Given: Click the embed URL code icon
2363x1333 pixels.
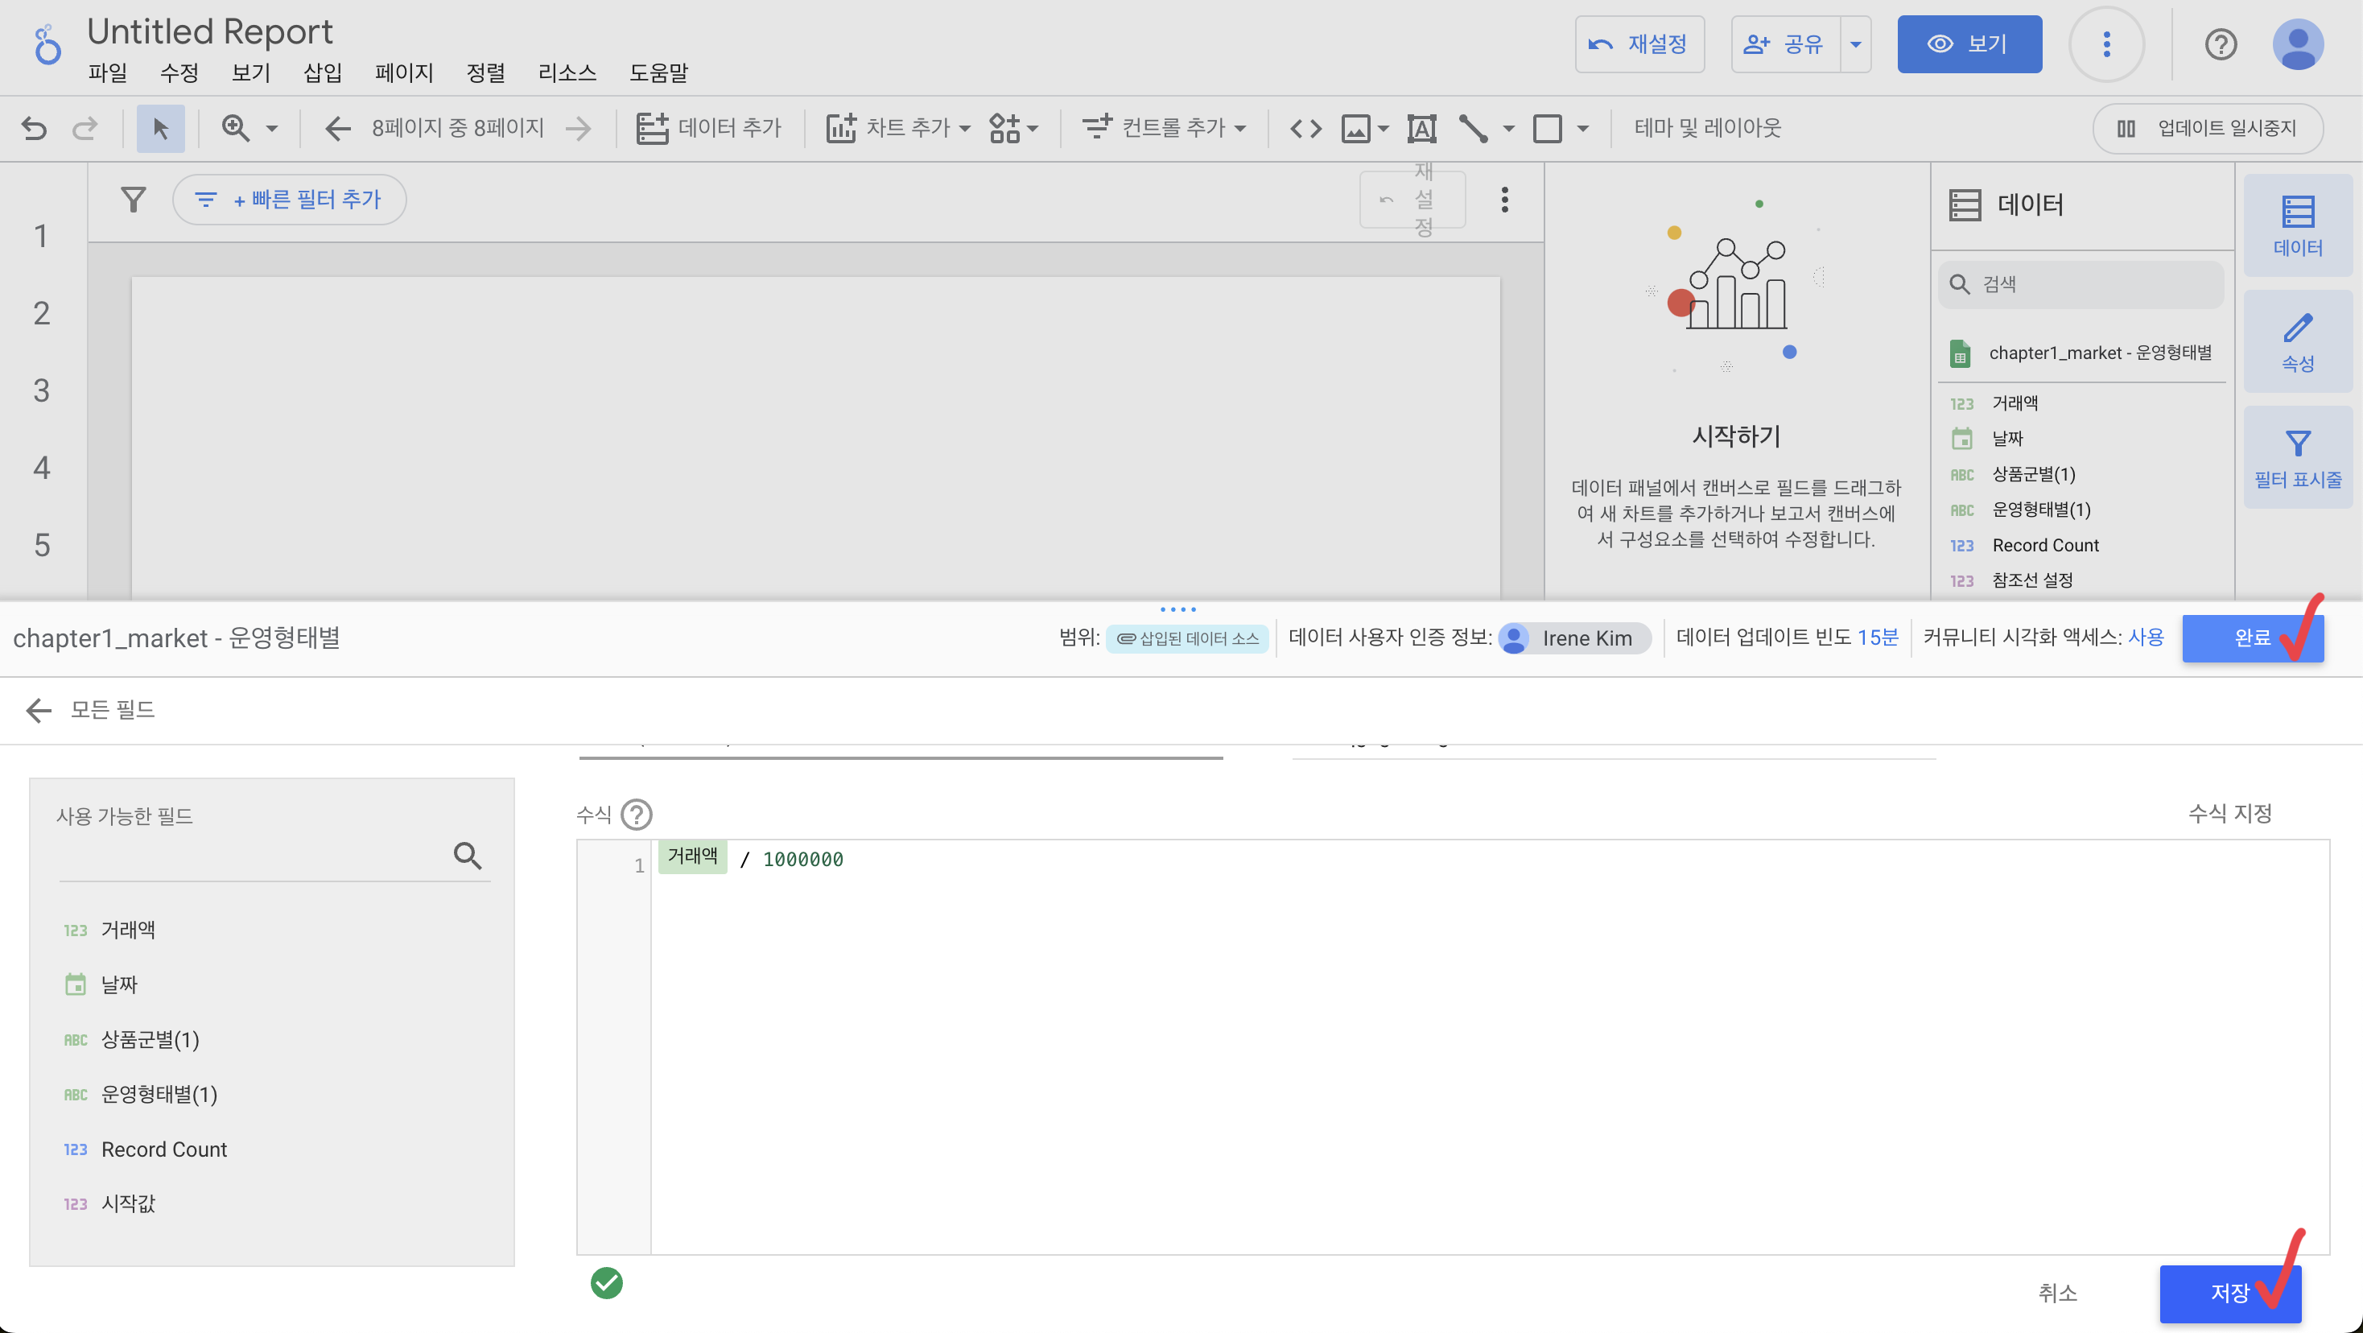Looking at the screenshot, I should (x=1305, y=127).
